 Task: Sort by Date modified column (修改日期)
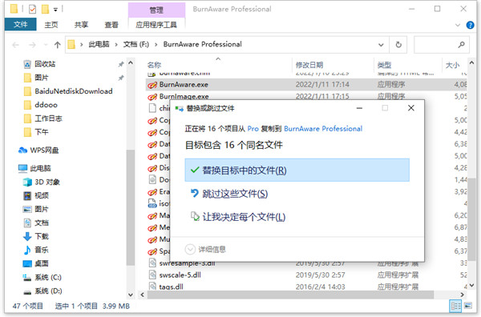[x=309, y=65]
